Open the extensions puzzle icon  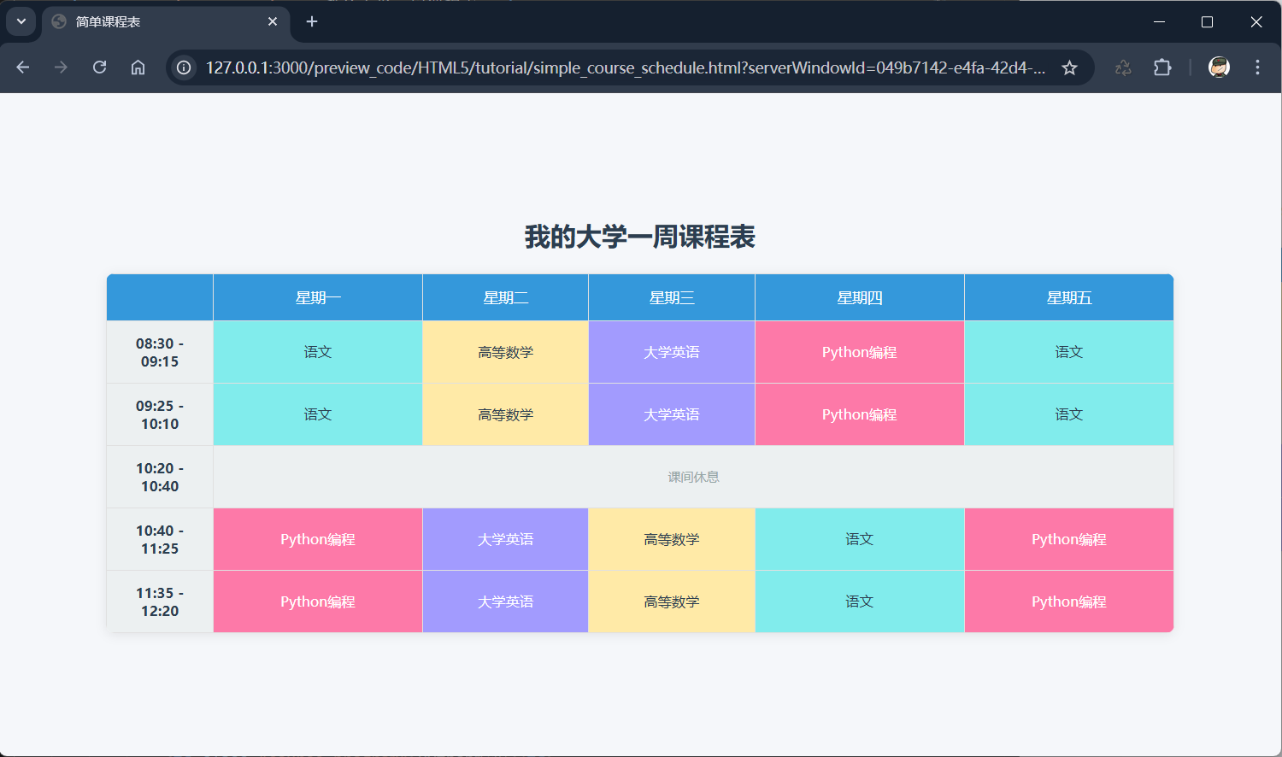click(x=1162, y=67)
